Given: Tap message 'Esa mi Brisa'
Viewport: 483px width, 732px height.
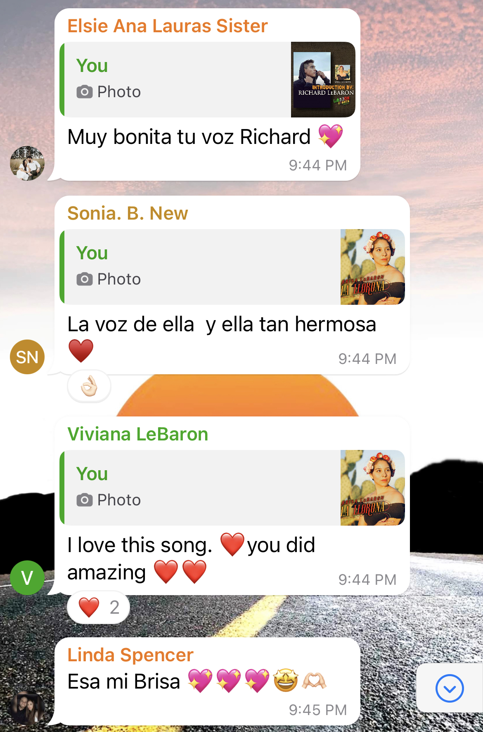Looking at the screenshot, I should click(124, 681).
